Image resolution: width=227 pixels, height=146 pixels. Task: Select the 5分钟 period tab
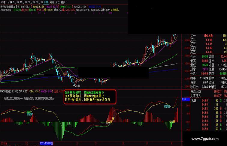point(16,2)
